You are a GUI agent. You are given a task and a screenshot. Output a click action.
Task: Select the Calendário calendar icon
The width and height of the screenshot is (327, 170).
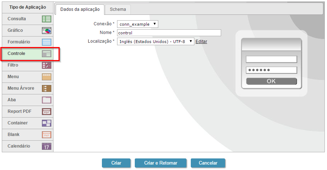pyautogui.click(x=47, y=146)
